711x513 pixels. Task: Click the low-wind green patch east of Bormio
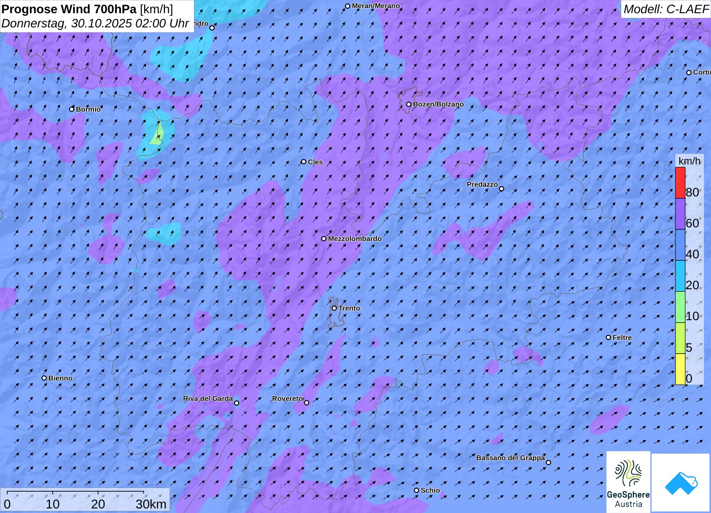point(158,134)
